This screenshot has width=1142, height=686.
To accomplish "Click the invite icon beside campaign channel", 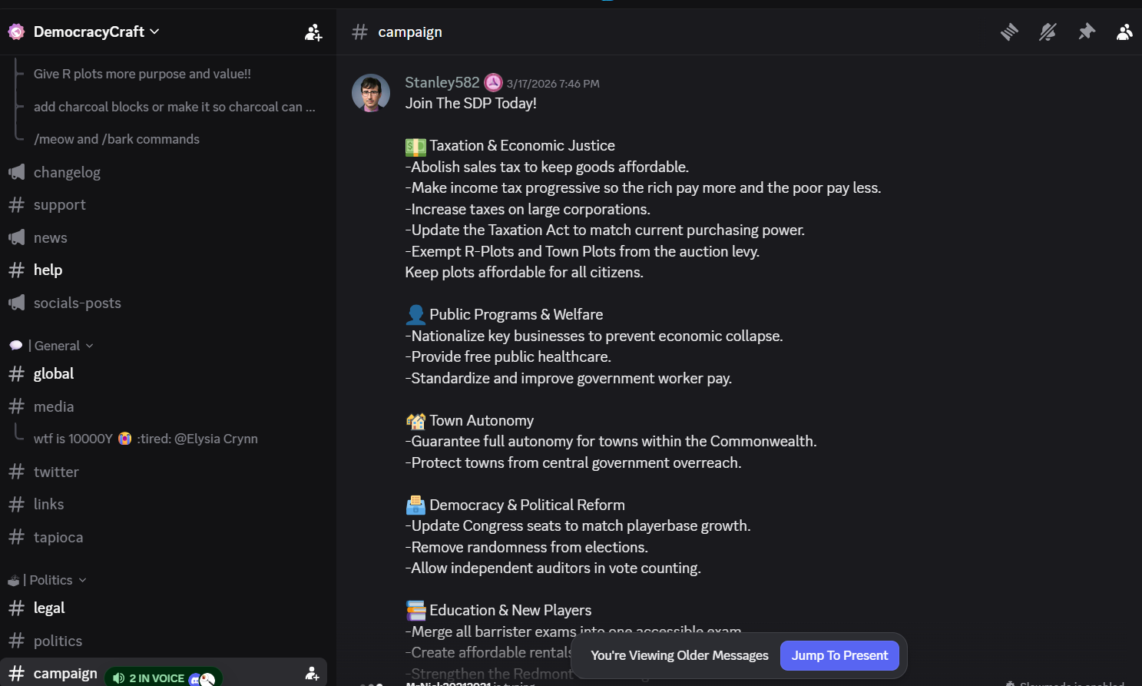I will click(312, 673).
